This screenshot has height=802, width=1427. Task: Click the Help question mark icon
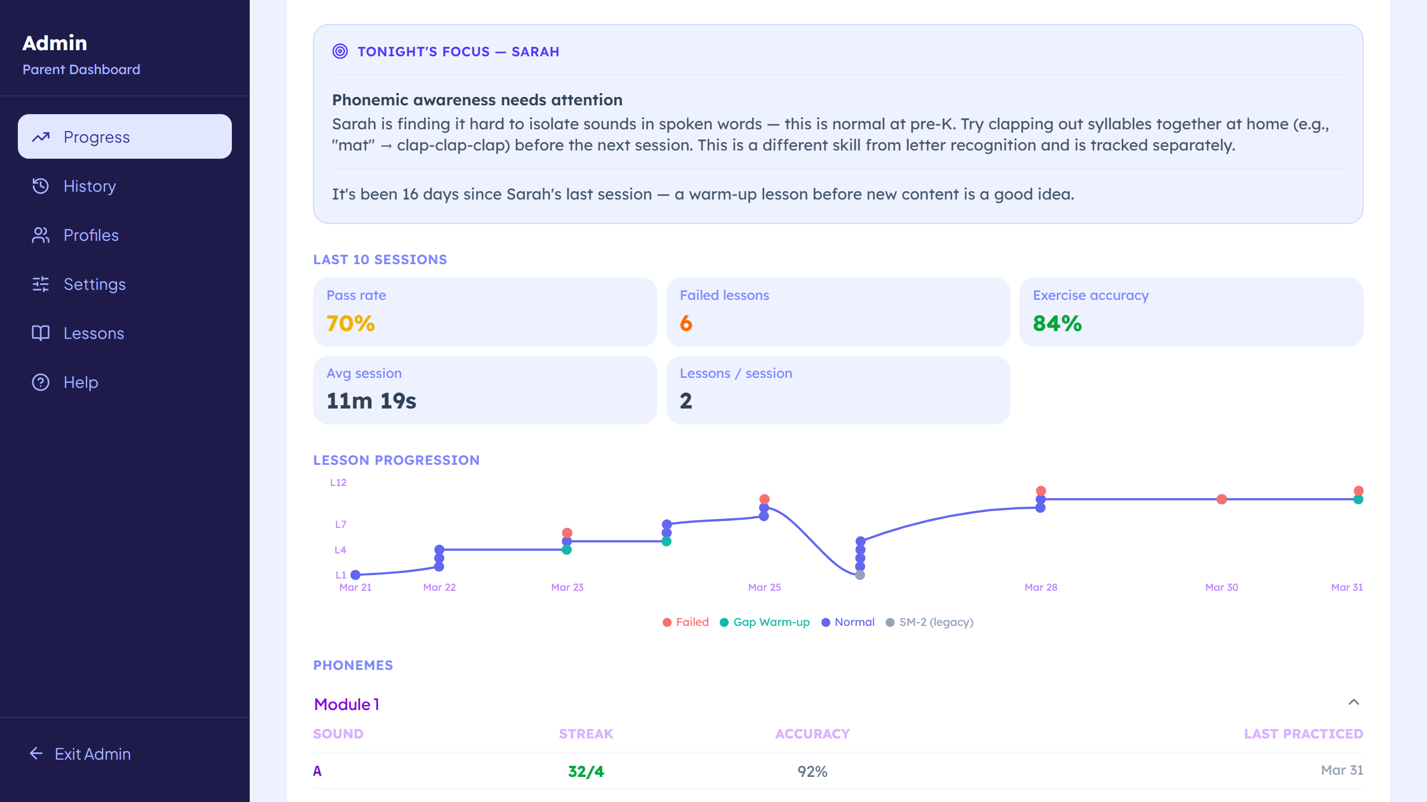41,382
